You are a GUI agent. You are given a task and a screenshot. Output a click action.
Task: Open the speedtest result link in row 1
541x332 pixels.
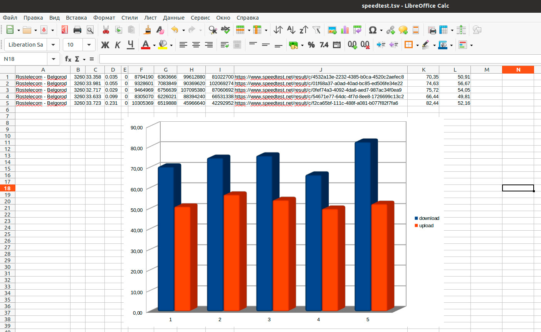coord(319,77)
